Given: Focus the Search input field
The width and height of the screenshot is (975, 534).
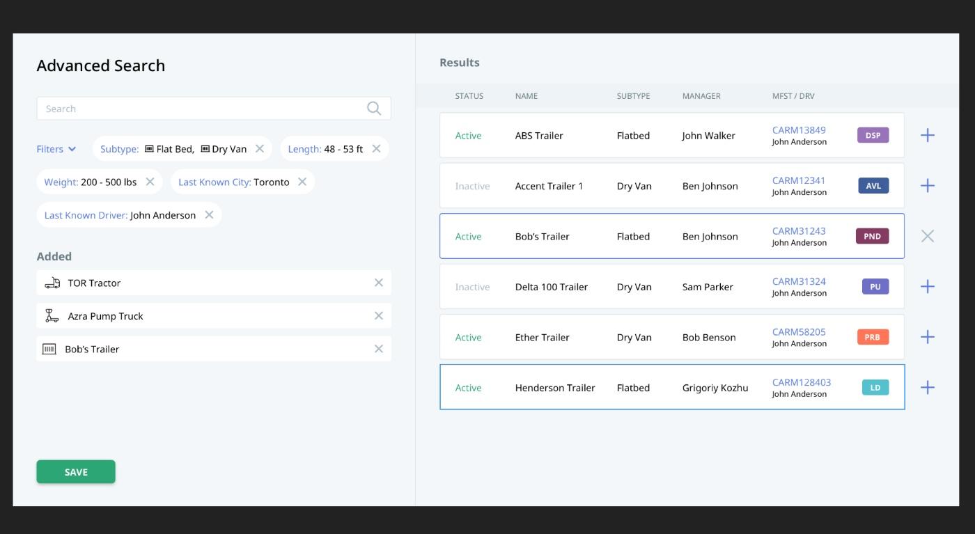Looking at the screenshot, I should click(214, 109).
